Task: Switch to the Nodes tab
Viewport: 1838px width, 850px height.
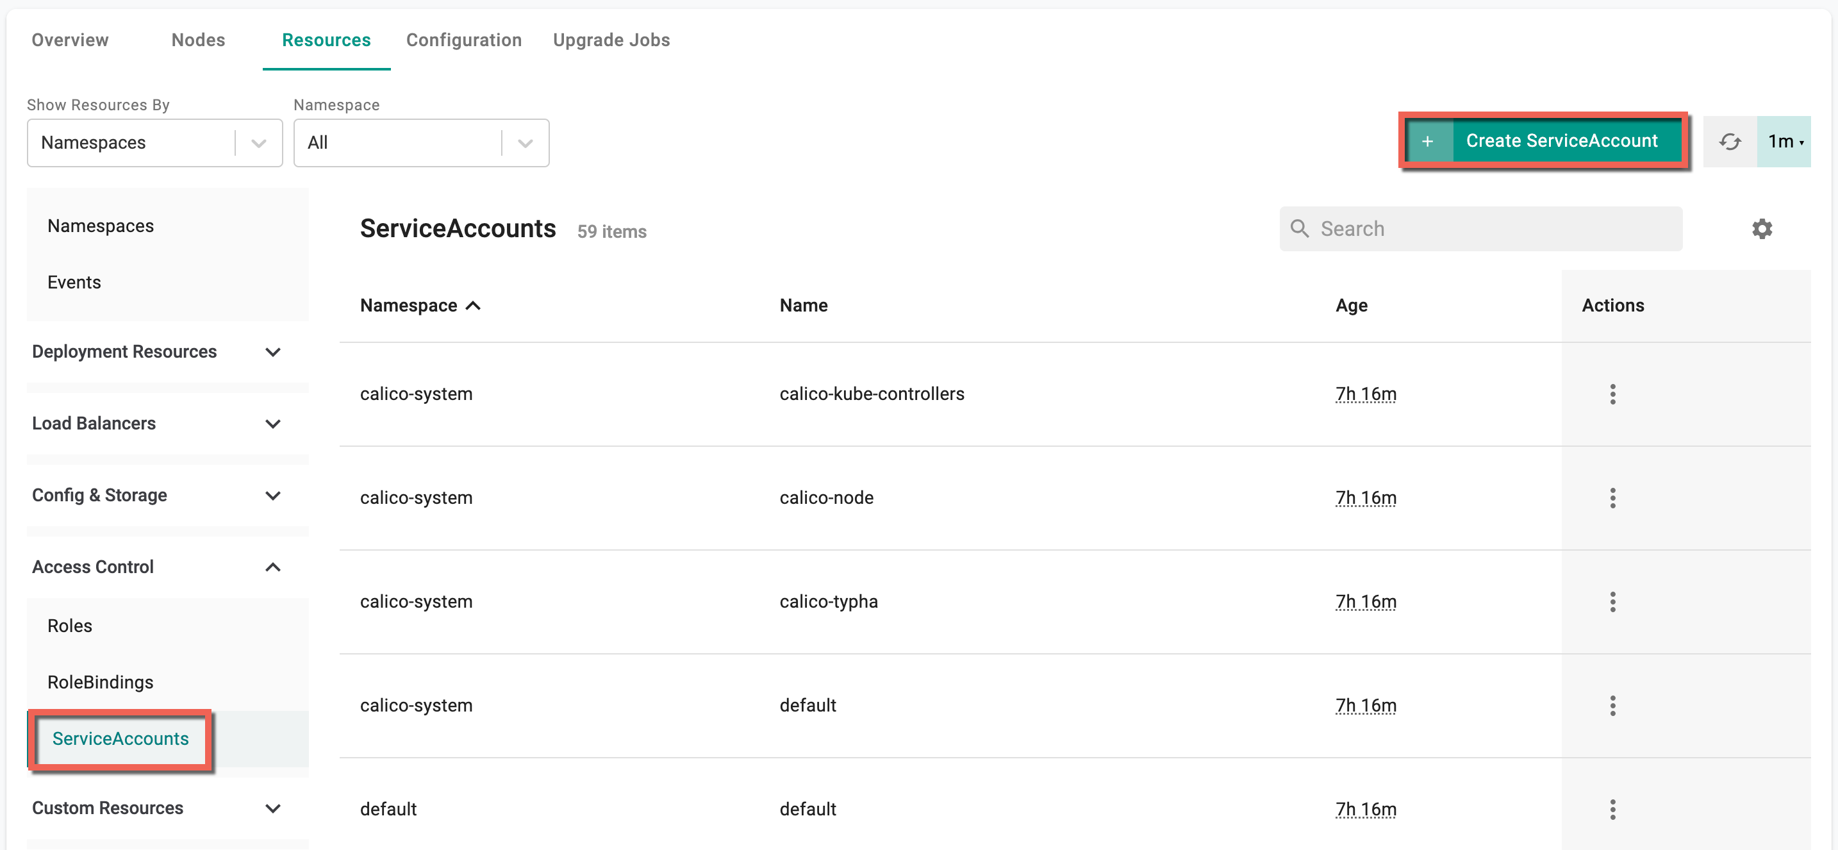Action: pyautogui.click(x=199, y=40)
